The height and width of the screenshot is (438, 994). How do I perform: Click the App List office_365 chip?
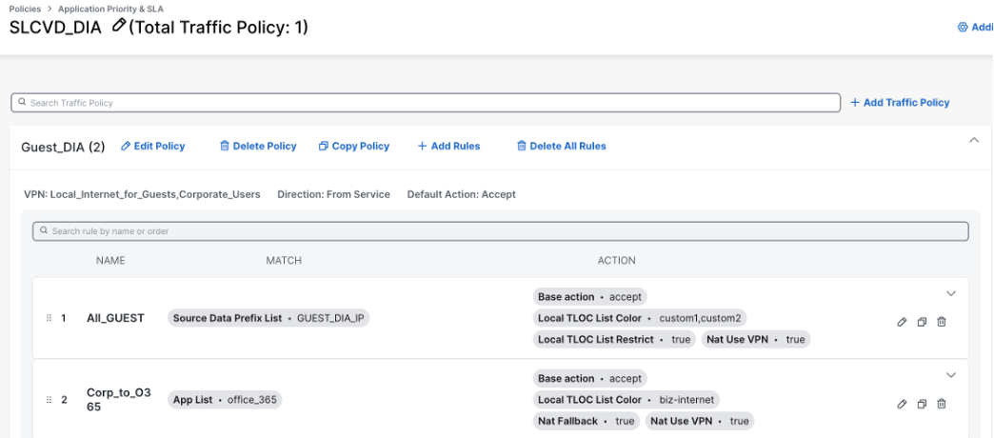click(225, 400)
